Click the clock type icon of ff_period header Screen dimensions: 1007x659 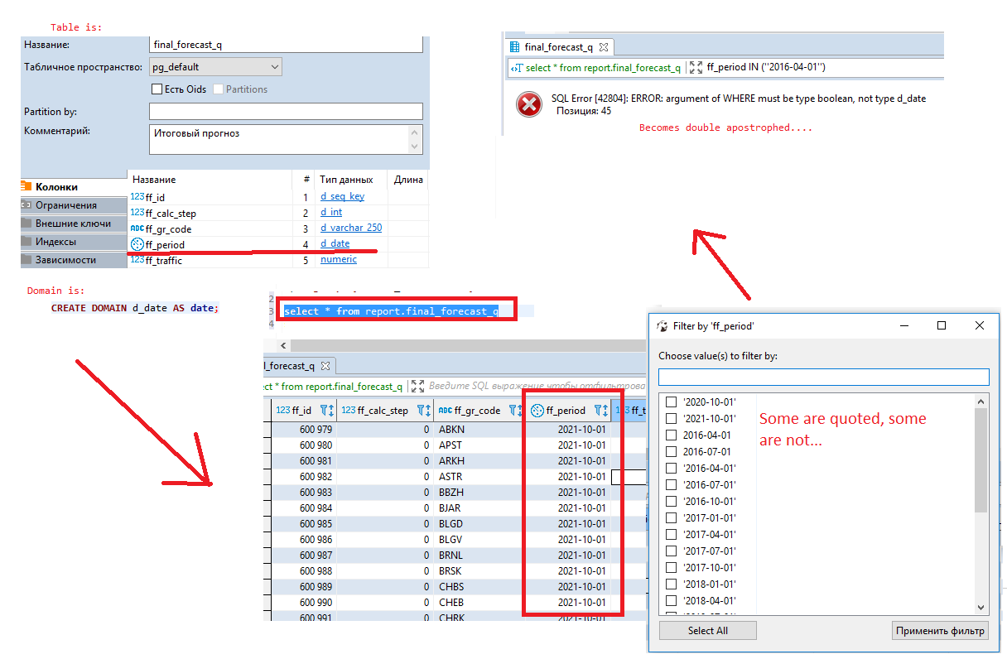(537, 410)
